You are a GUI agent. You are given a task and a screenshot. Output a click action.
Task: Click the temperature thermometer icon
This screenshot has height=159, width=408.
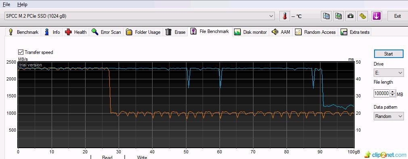tap(285, 16)
